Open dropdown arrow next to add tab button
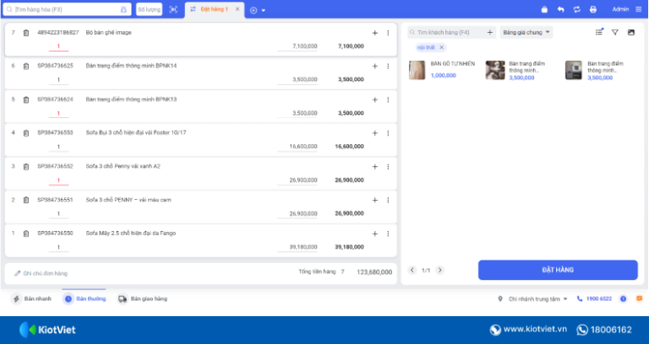The height and width of the screenshot is (344, 649). (264, 10)
